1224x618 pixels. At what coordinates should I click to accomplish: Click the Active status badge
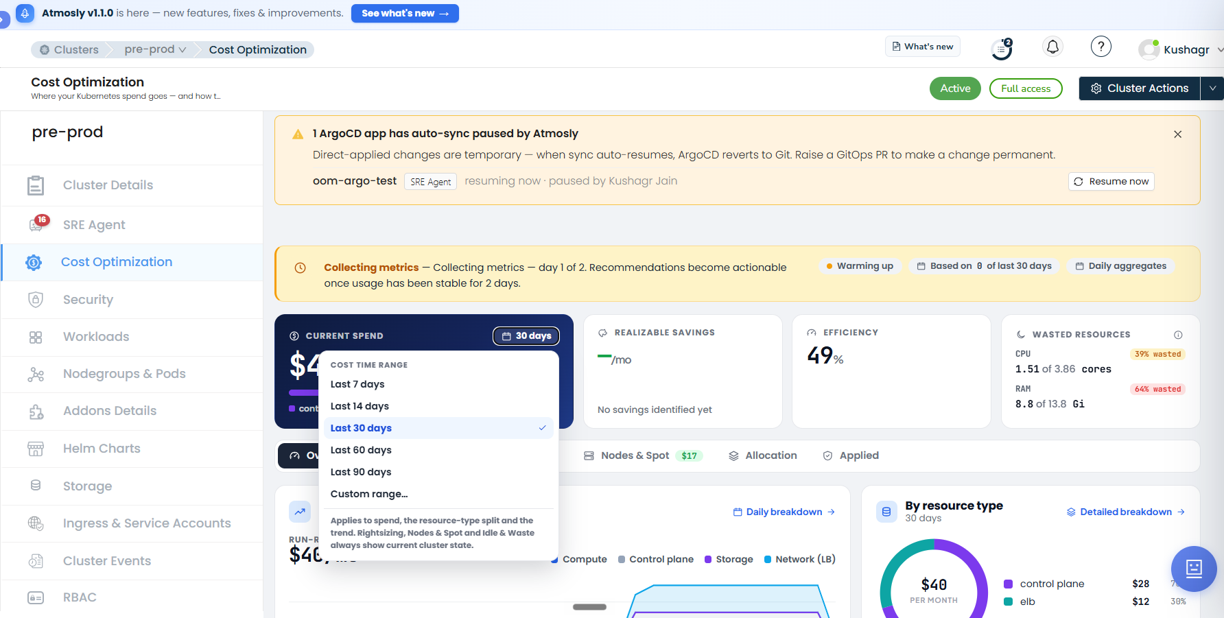click(x=955, y=88)
